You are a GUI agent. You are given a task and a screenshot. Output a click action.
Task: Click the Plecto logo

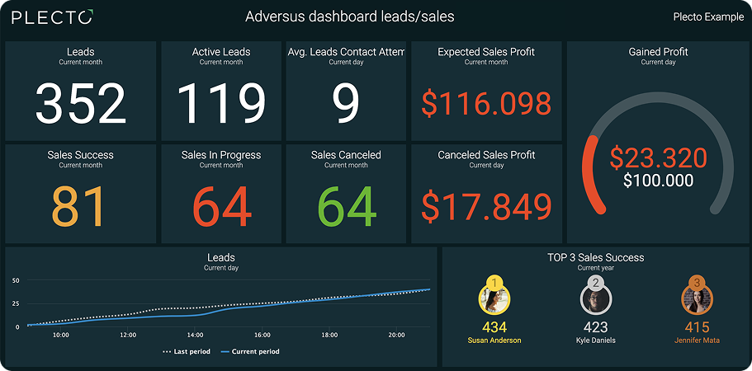coord(52,17)
